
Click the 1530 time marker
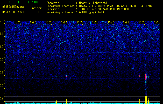(x=157, y=22)
